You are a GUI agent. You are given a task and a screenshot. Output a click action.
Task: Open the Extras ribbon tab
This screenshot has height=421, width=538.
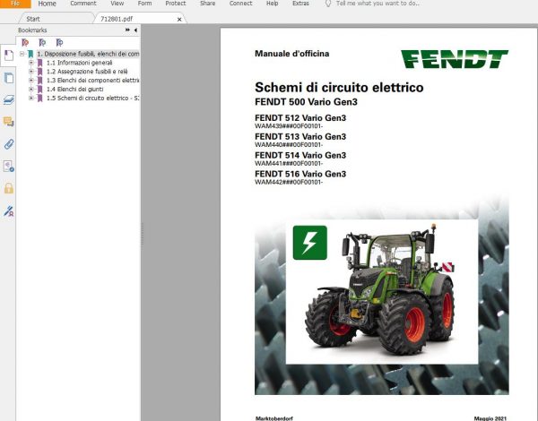(x=300, y=4)
